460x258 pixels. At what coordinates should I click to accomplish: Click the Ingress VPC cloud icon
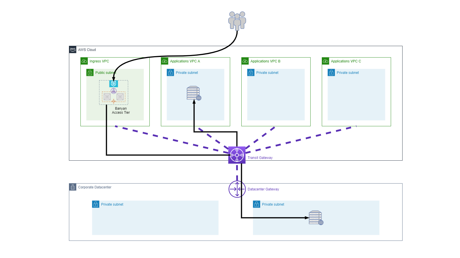(x=84, y=61)
